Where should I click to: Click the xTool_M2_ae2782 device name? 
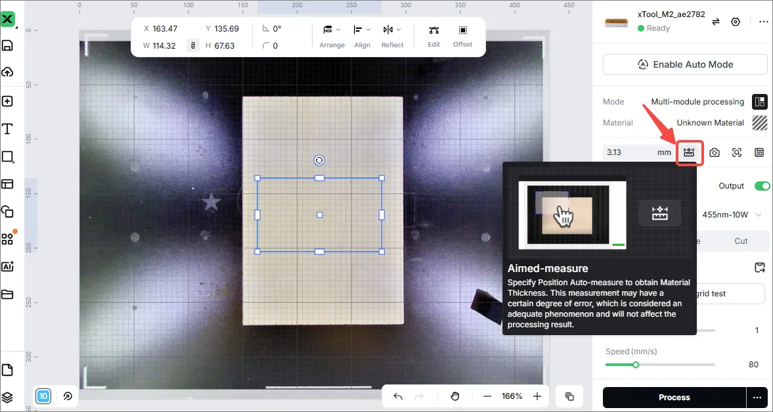click(x=671, y=14)
